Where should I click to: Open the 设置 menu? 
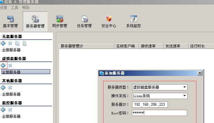pyautogui.click(x=4, y=8)
